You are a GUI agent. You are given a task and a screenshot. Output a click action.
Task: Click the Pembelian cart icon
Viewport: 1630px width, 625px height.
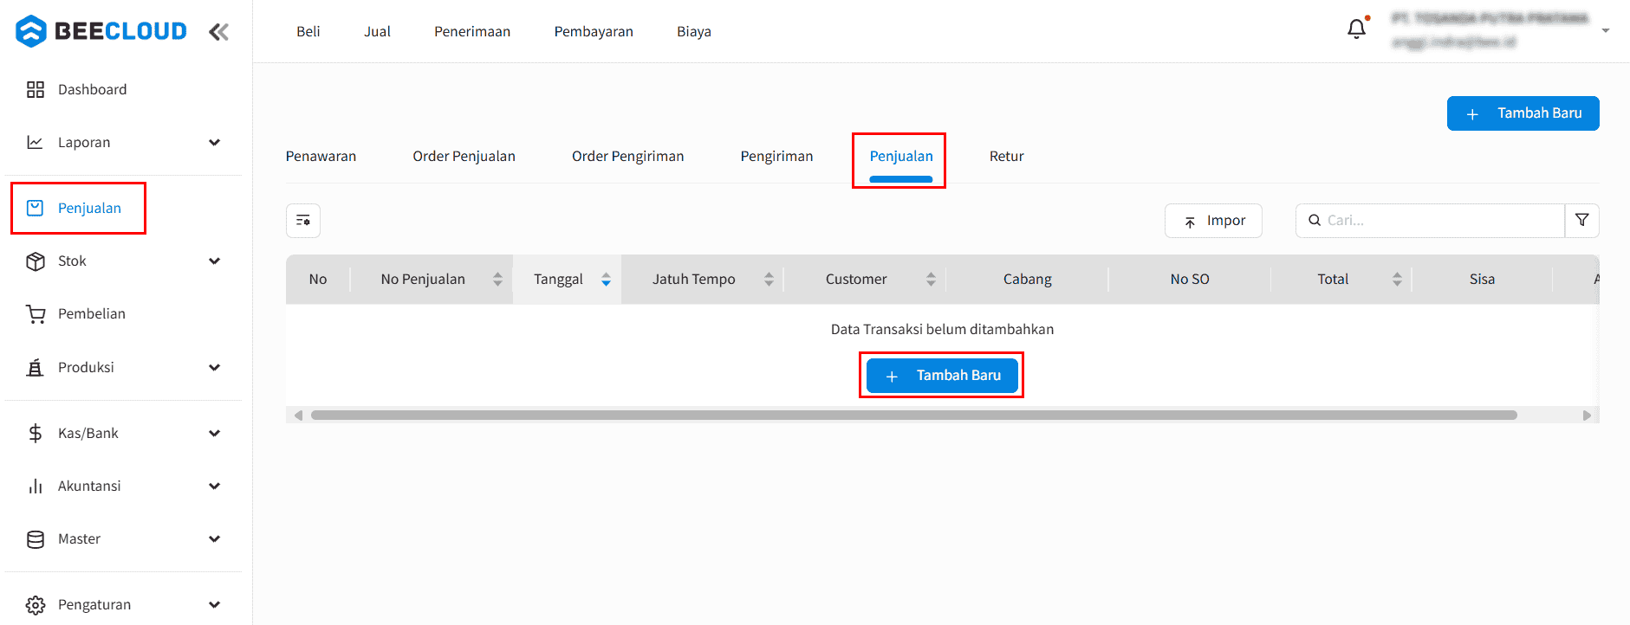click(x=36, y=314)
